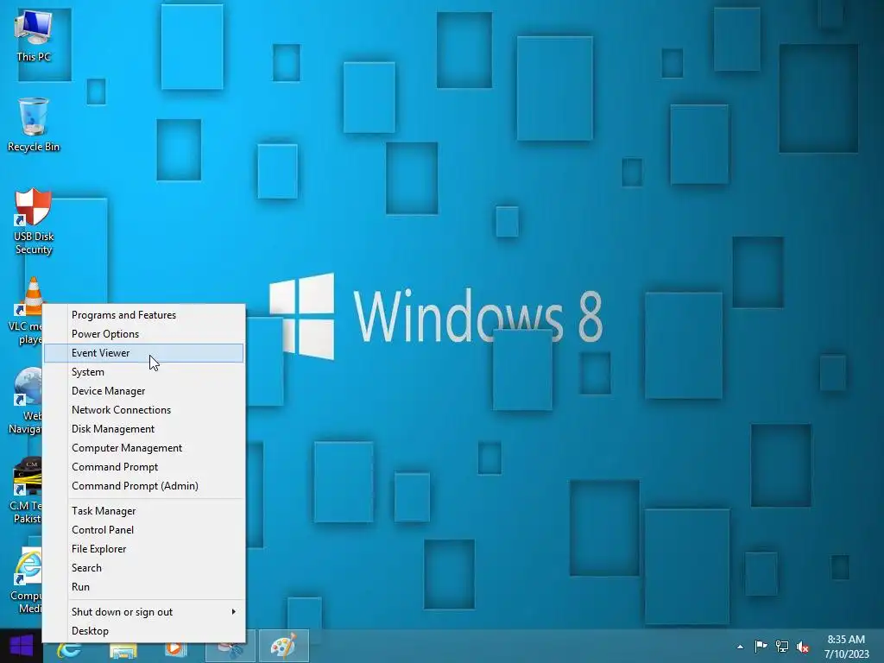Open Control Panel from the menu
The height and width of the screenshot is (663, 884).
pos(144,530)
